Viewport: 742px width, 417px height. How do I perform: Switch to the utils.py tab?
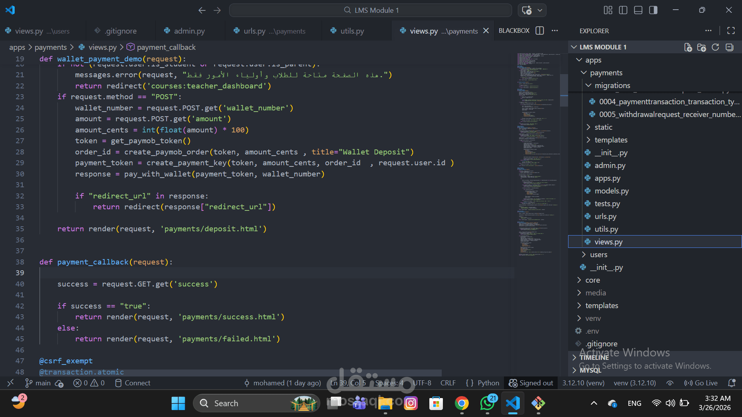(x=352, y=31)
